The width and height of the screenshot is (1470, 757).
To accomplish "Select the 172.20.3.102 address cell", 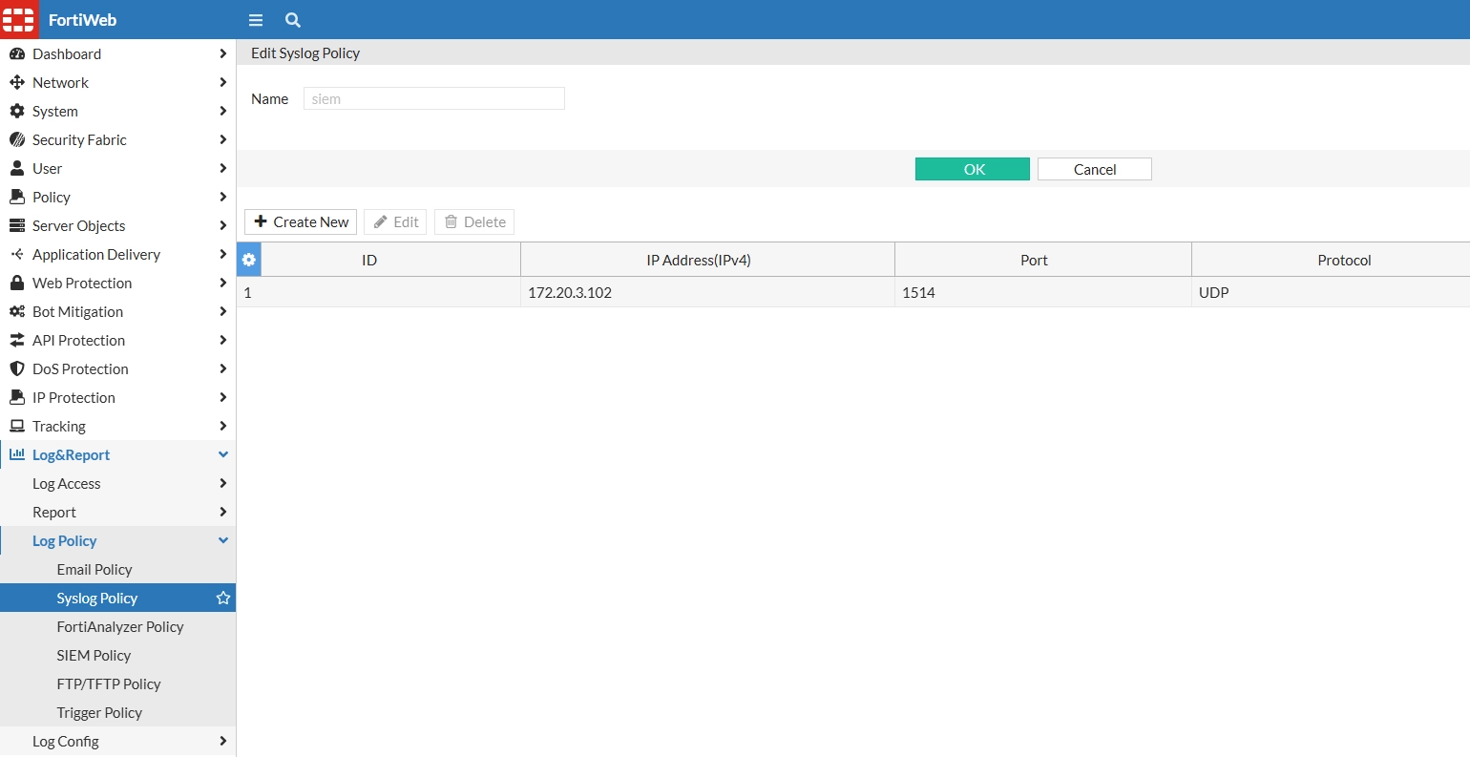I will pyautogui.click(x=707, y=292).
